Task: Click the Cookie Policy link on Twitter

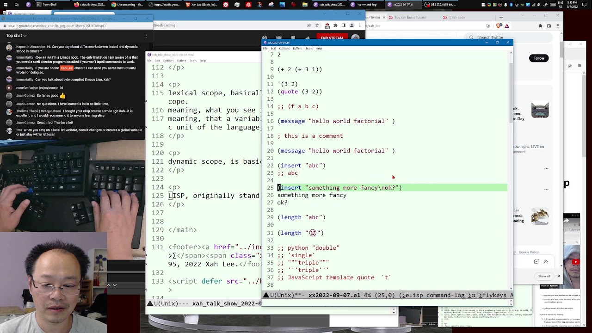Action: 529,252
